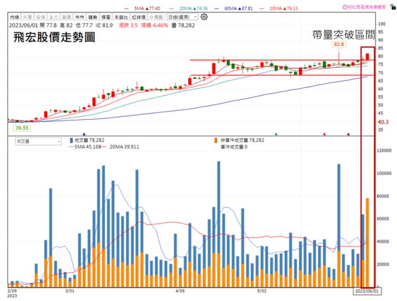Screen dimensions: 397x301
Task: Click the orange 非當沖成交量 legend square
Action: [214, 141]
